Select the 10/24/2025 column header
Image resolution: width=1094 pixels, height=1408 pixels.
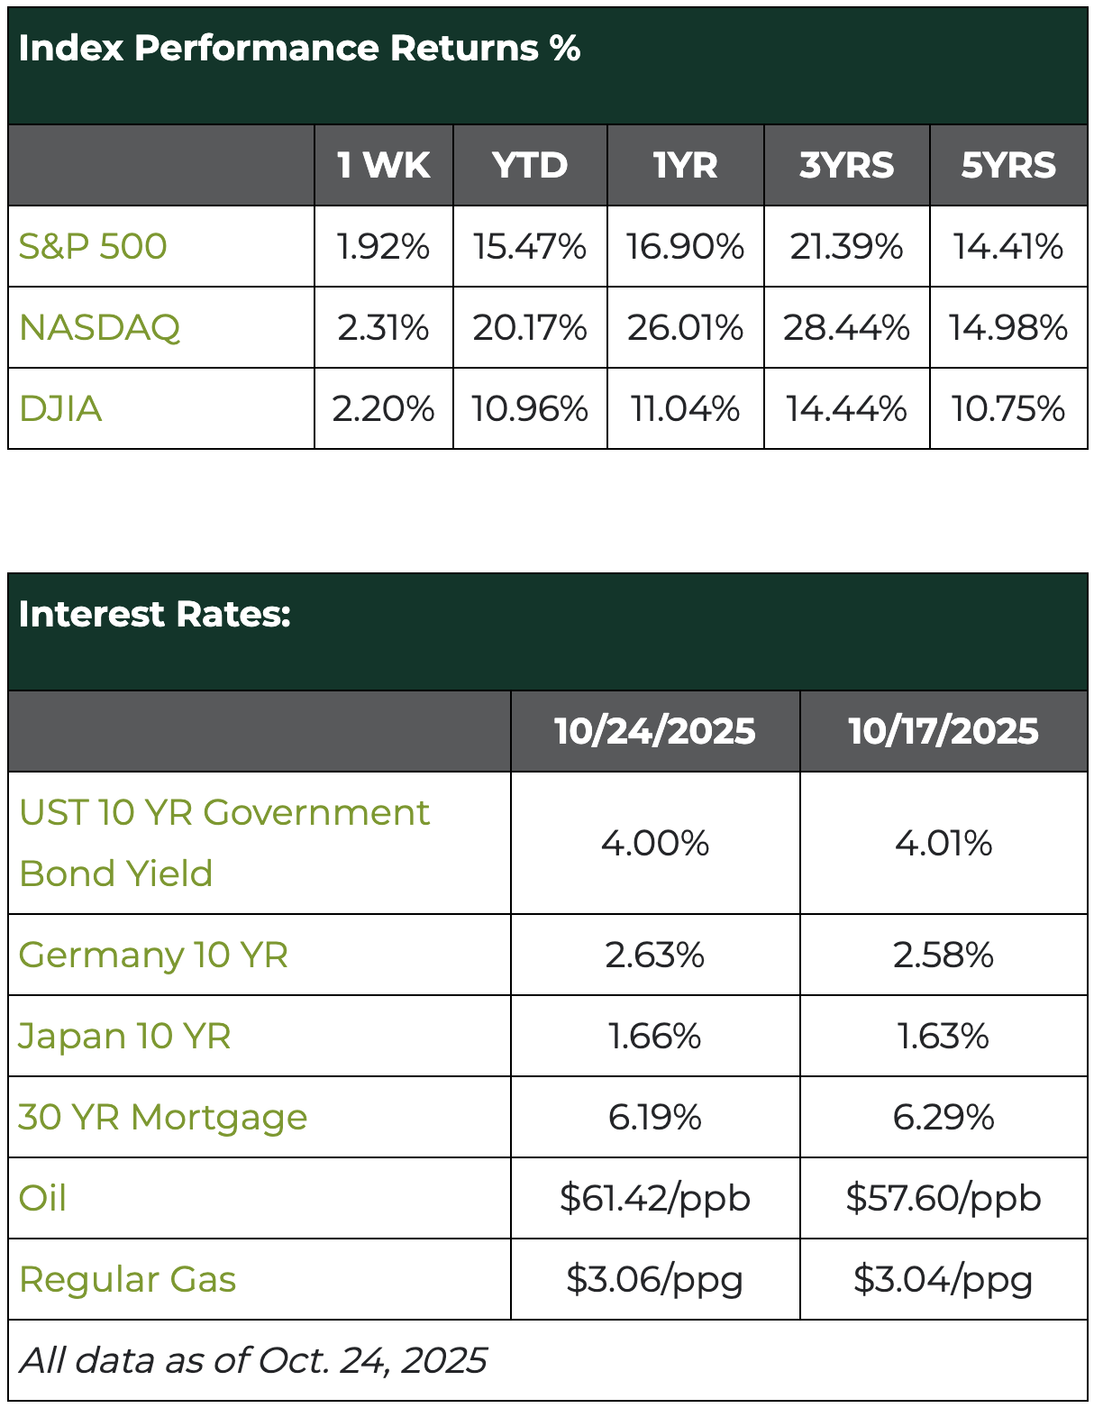point(655,731)
